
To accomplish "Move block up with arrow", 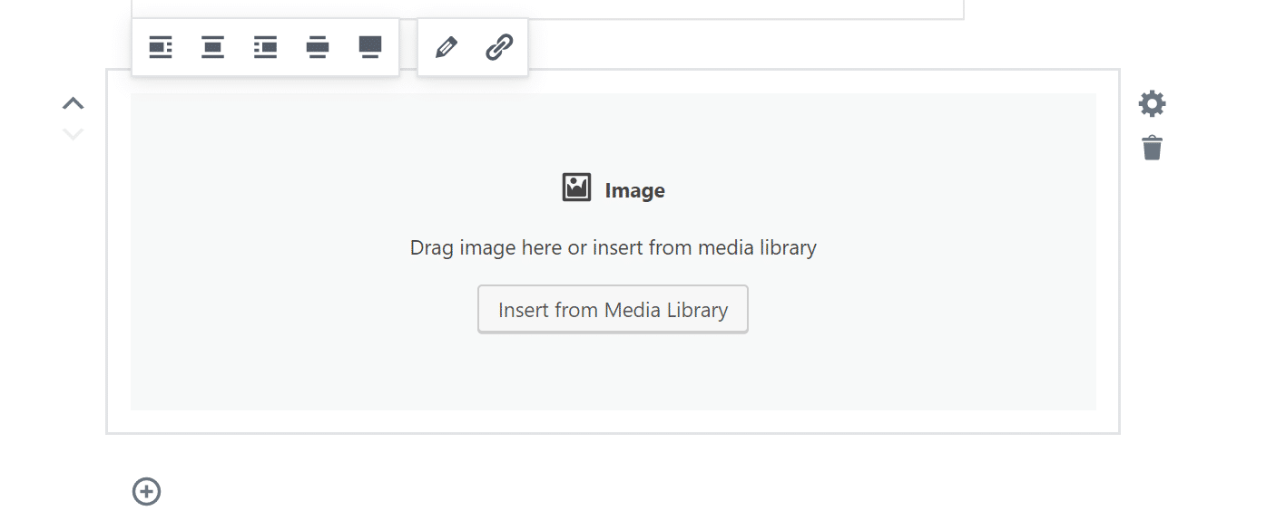I will click(73, 103).
